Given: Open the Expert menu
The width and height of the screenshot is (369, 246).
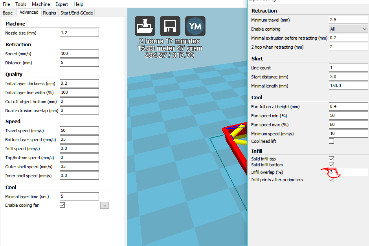Looking at the screenshot, I should [61, 4].
